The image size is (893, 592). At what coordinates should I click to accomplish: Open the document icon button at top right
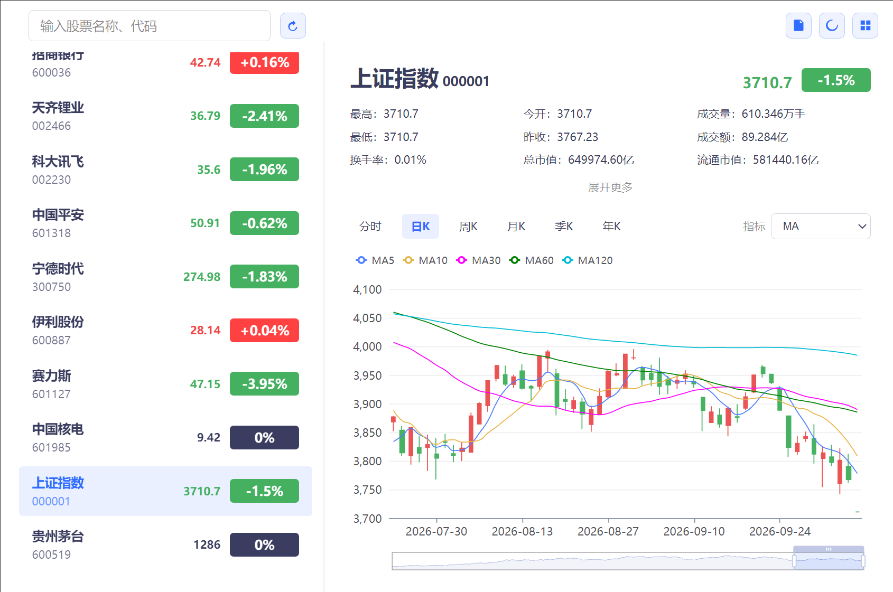tap(798, 26)
